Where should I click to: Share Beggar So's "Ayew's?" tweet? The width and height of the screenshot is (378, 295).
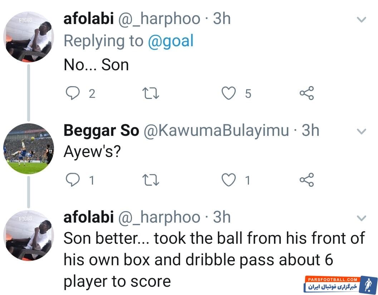(x=306, y=180)
